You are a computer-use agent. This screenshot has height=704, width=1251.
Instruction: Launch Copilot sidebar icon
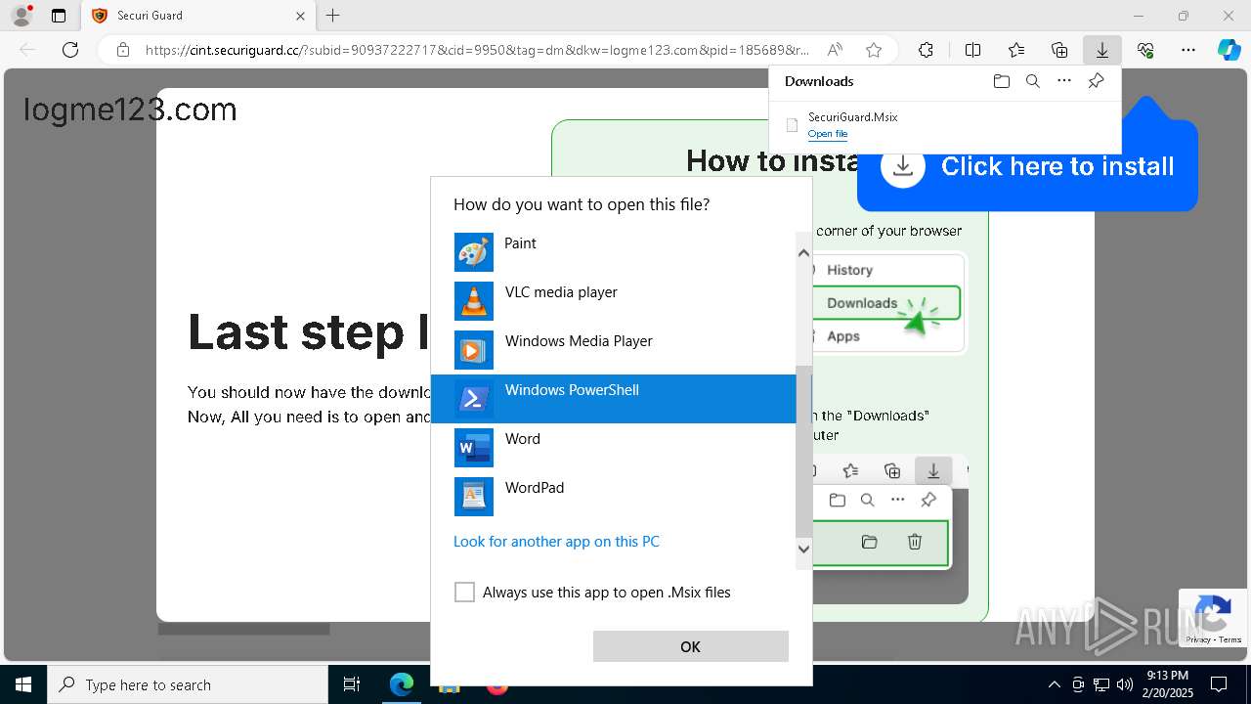click(x=1229, y=50)
